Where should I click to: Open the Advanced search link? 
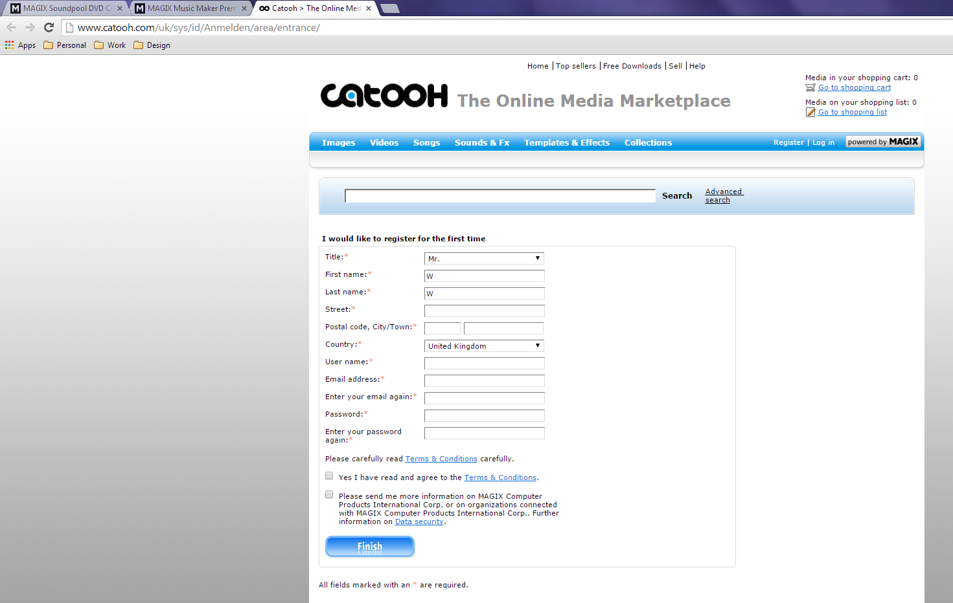tap(724, 195)
